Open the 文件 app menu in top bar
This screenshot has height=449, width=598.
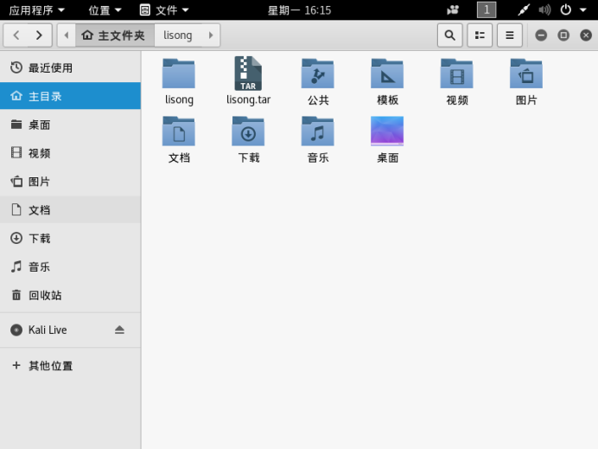(162, 10)
